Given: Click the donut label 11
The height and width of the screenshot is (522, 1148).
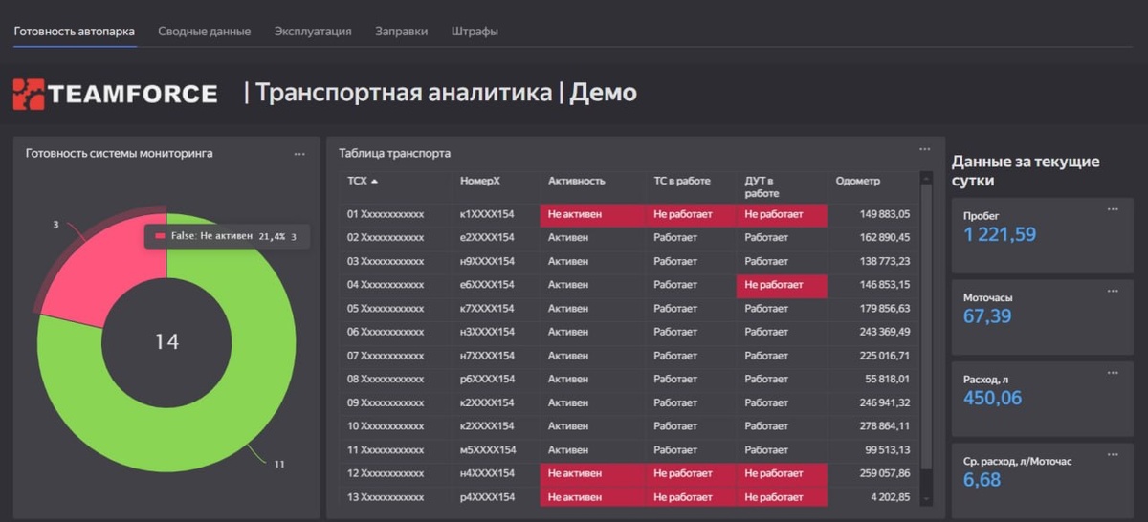Looking at the screenshot, I should (279, 464).
